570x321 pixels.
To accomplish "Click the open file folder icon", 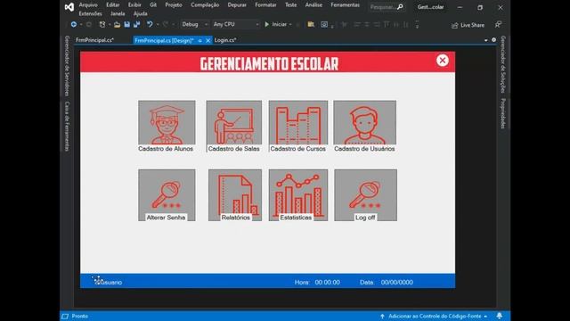I will (x=117, y=24).
